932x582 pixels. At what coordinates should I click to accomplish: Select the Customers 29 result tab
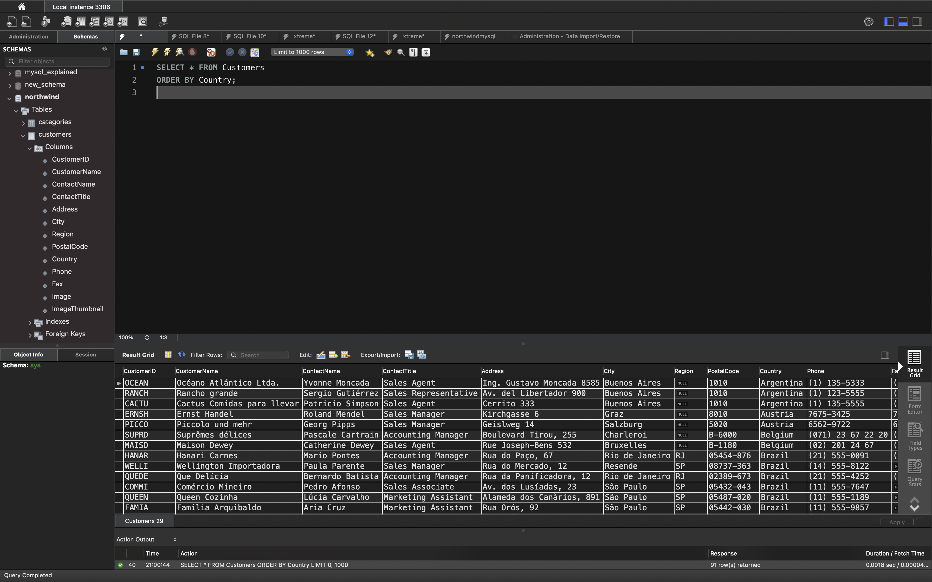click(144, 521)
